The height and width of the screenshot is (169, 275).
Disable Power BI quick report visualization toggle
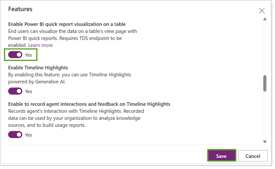tap(15, 55)
